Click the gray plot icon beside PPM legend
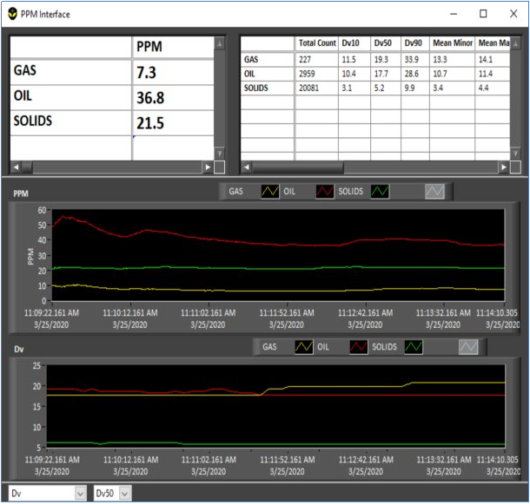 pyautogui.click(x=434, y=191)
